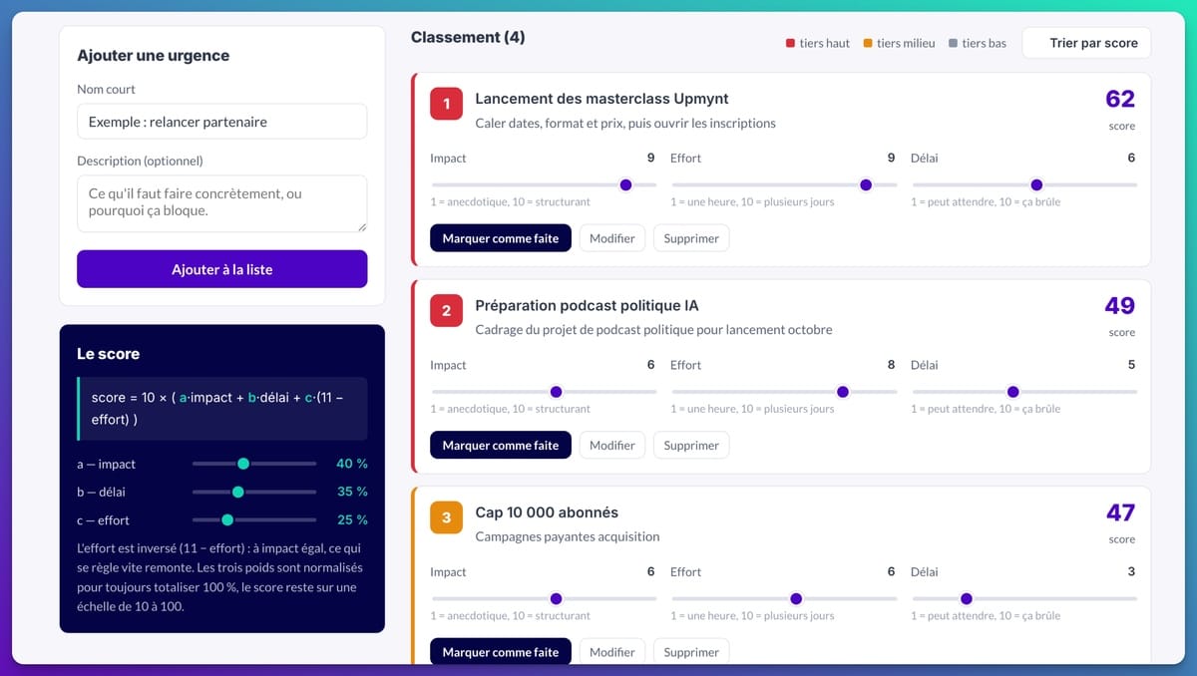The image size is (1197, 676).
Task: Click into the Description textarea
Action: 221,203
